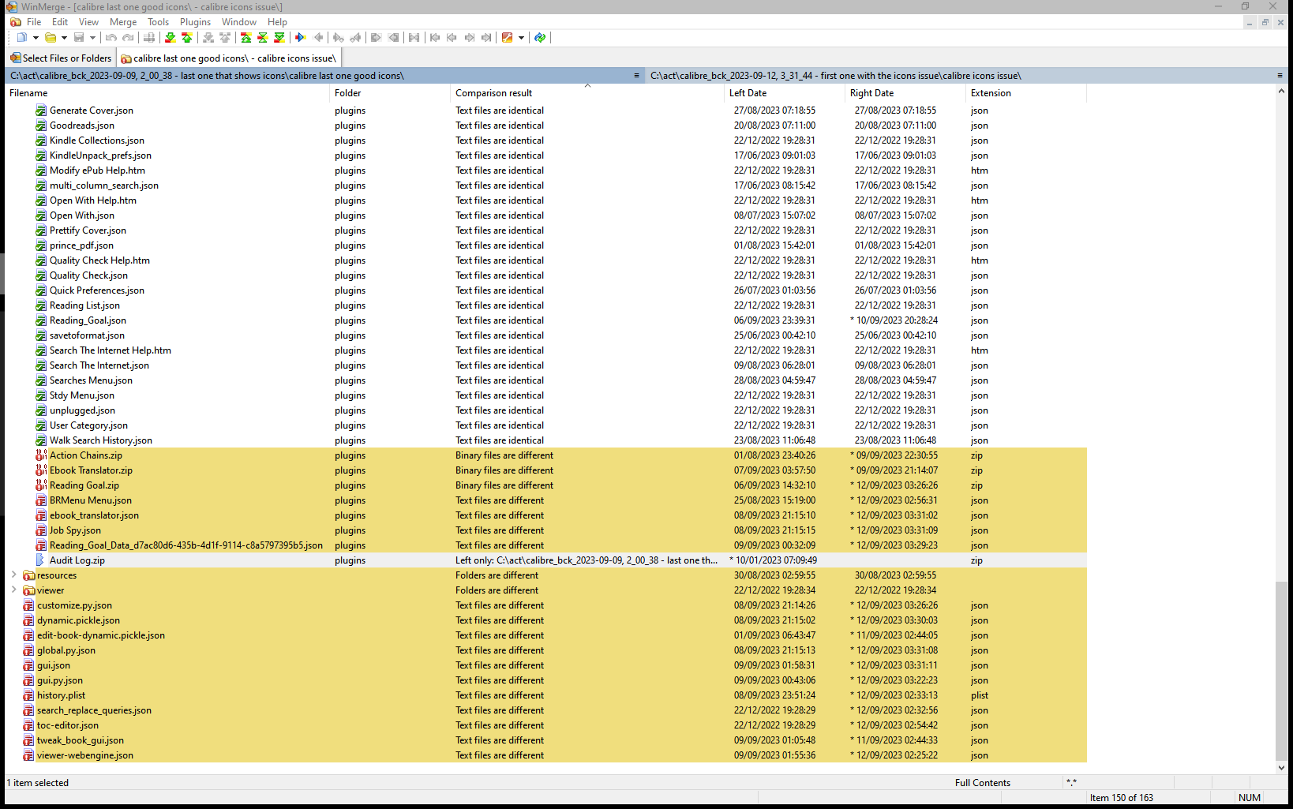Click the All Right toolbar icon
The height and width of the screenshot is (809, 1293).
tap(376, 38)
